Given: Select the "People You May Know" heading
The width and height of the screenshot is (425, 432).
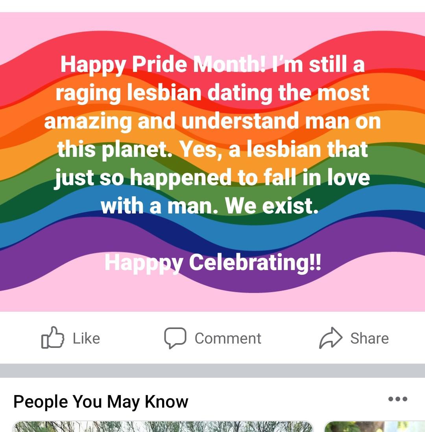Looking at the screenshot, I should pos(101,402).
